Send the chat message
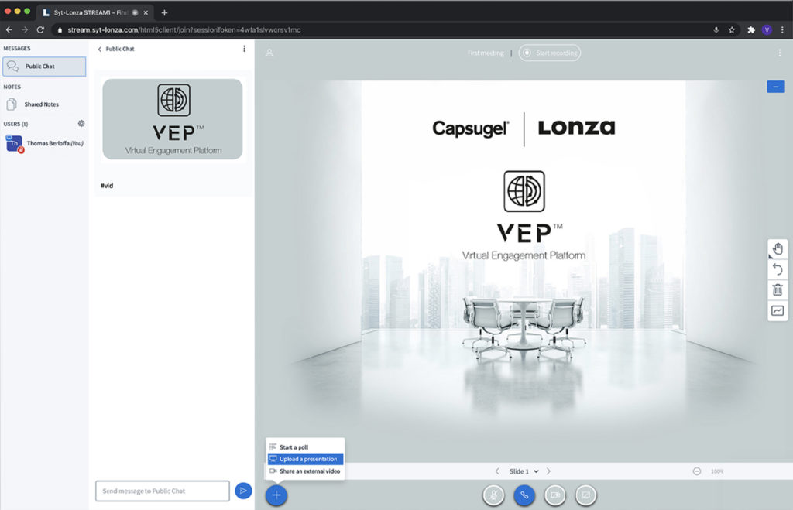The width and height of the screenshot is (793, 510). (x=243, y=491)
